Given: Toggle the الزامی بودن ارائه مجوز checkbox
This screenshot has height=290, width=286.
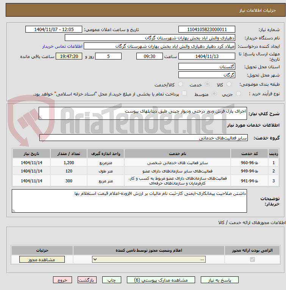Looking at the screenshot, I should (x=252, y=259).
